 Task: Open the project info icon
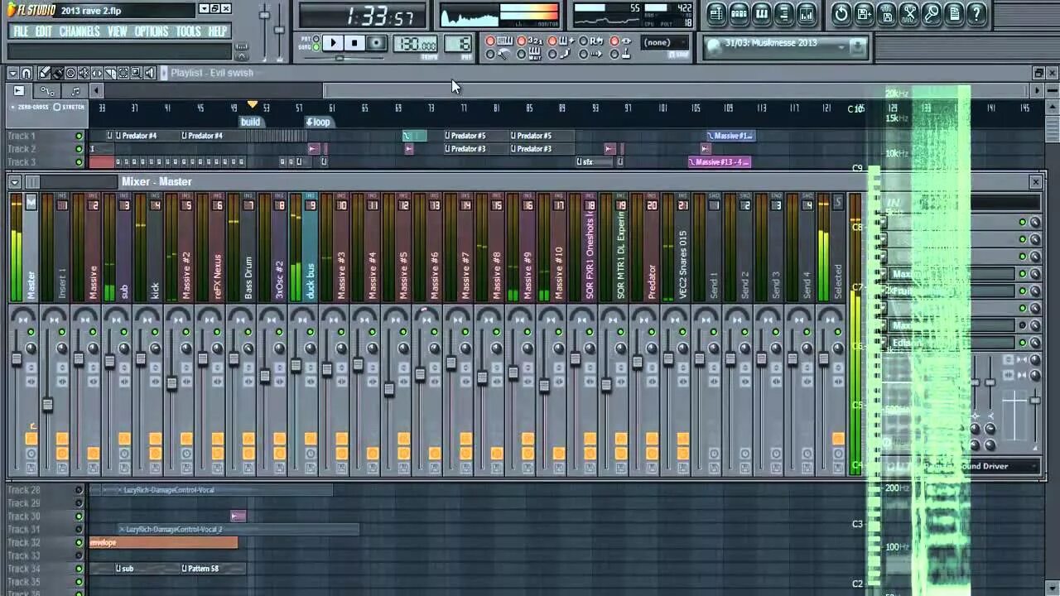point(953,13)
